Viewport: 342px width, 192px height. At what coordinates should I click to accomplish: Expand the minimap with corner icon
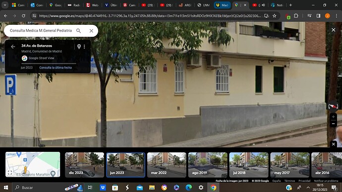pos(10,173)
